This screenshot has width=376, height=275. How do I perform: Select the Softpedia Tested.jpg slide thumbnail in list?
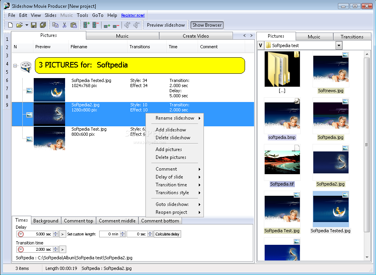click(49, 89)
